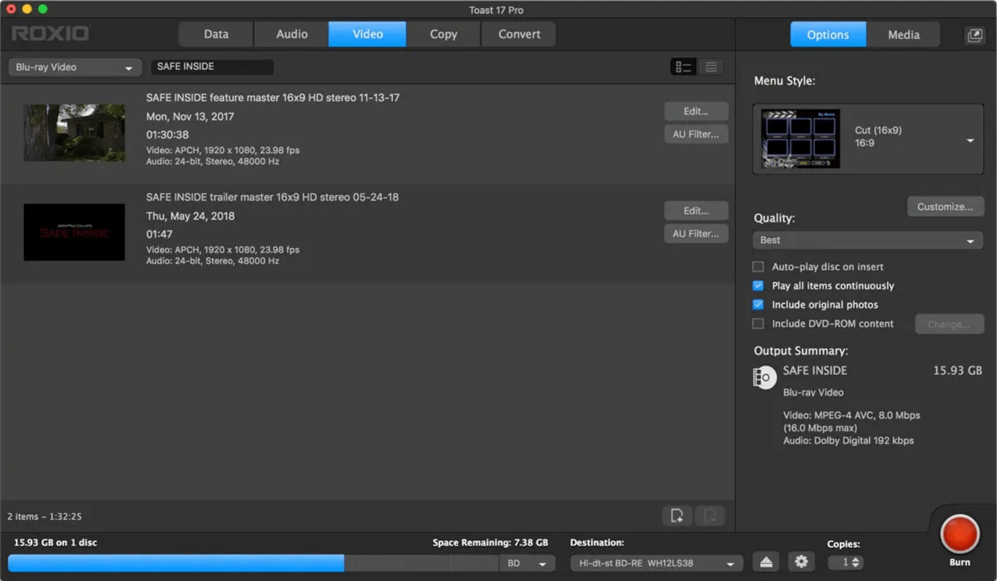Click the Output Summary 15.93 GB size
This screenshot has height=581, width=997.
pos(957,370)
